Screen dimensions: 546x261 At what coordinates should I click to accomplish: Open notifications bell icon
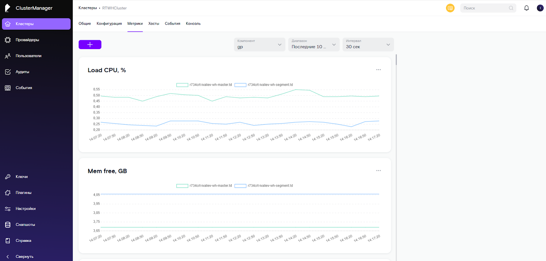pyautogui.click(x=527, y=8)
